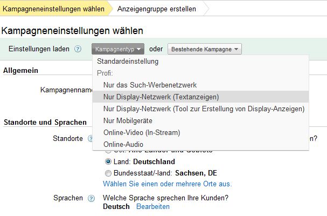Open the Bestehende Kampagne dropdown
This screenshot has width=327, height=216.
(x=205, y=49)
